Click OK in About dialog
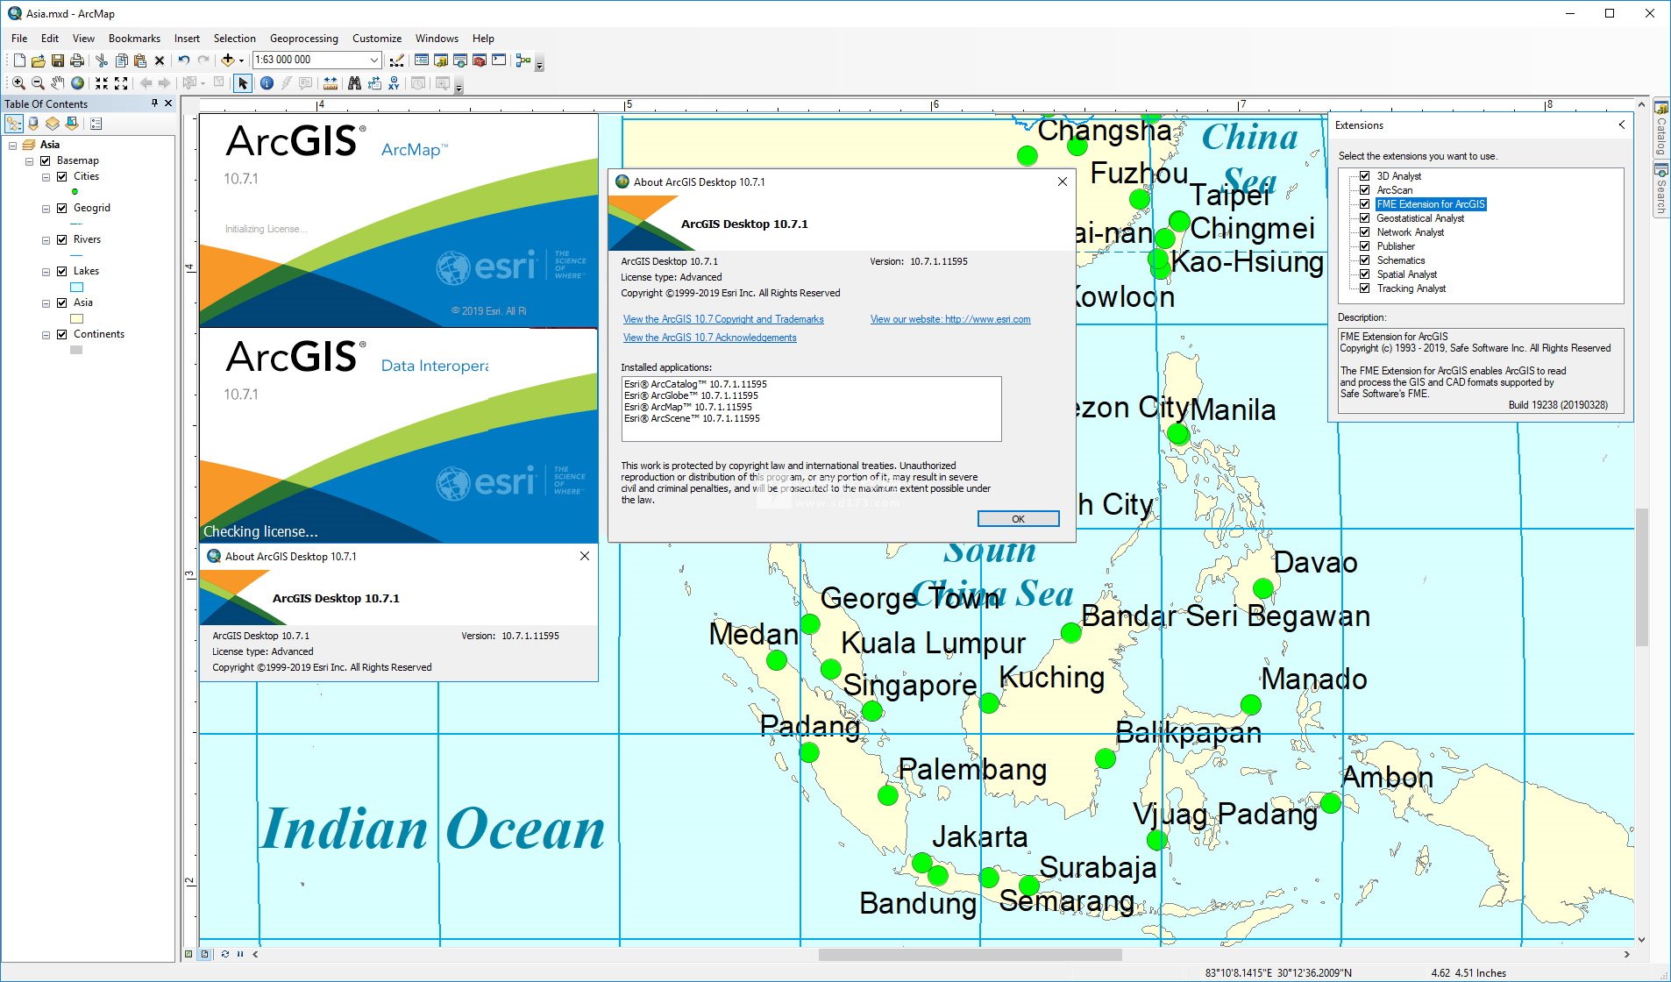 tap(1018, 519)
